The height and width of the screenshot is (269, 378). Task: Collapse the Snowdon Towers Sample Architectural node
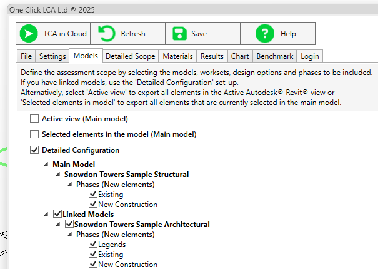click(58, 224)
